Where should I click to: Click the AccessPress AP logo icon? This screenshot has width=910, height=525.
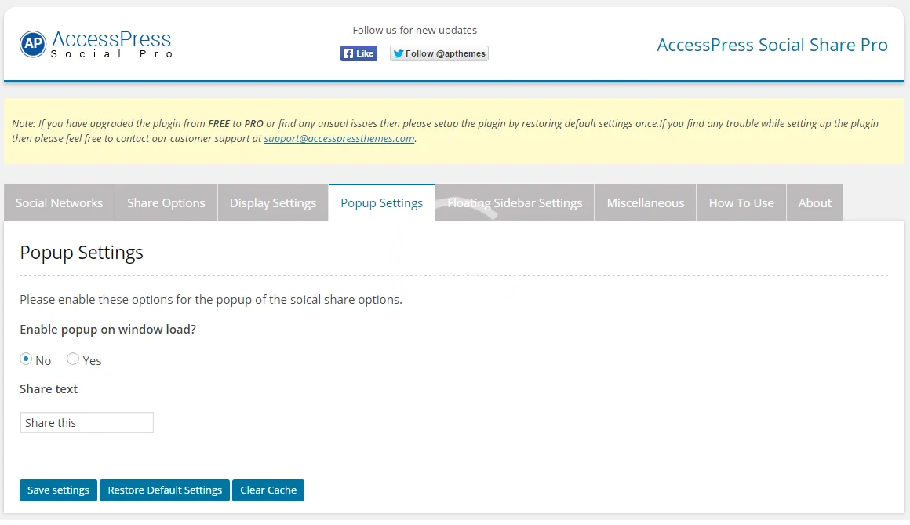point(32,44)
